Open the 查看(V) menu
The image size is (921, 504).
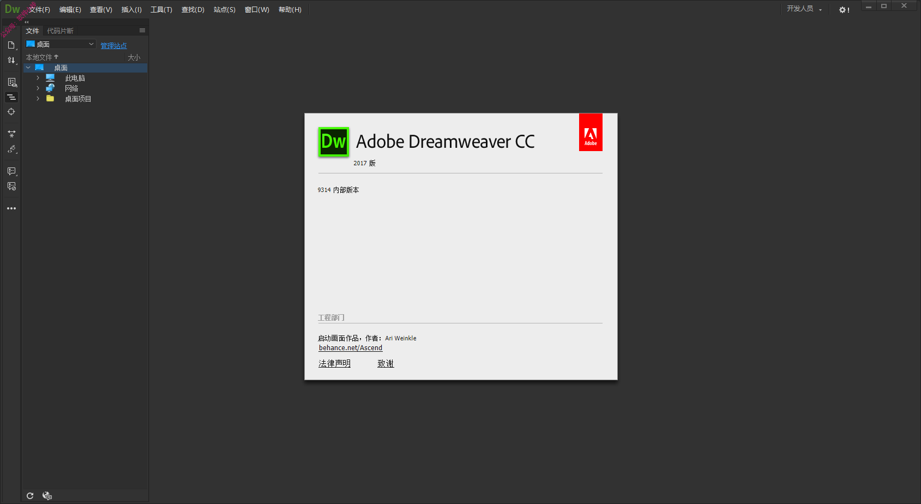click(x=101, y=10)
